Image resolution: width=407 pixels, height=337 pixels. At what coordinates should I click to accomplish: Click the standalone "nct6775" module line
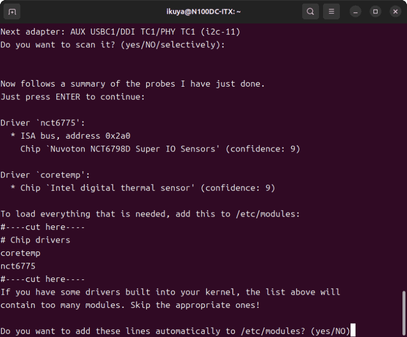tap(18, 266)
